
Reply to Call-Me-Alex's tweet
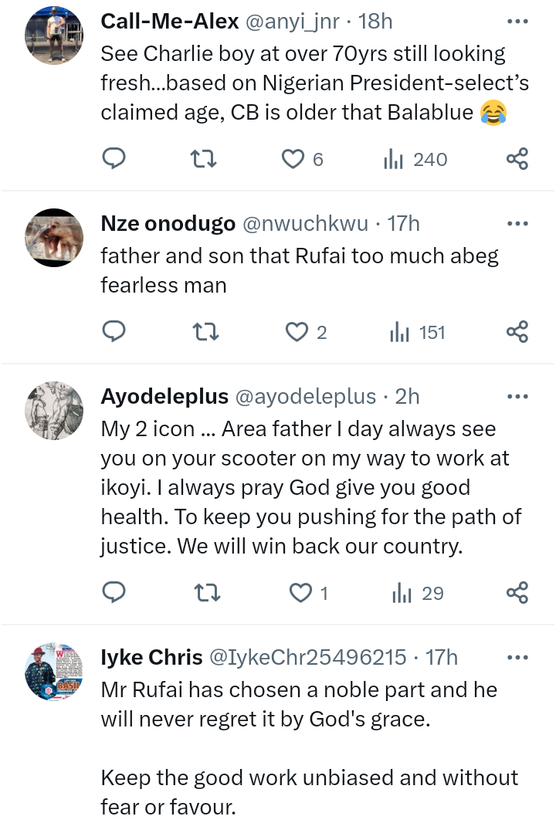pyautogui.click(x=114, y=158)
